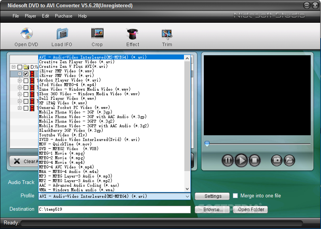The image size is (321, 229).
Task: Select HP iPAQ Video (*.wmv)
Action: tap(111, 103)
